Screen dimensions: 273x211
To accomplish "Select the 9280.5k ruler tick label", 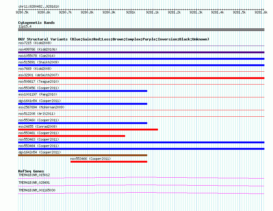I will pos(22,12).
